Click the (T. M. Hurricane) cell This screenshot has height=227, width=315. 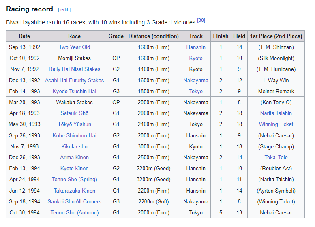click(x=276, y=69)
